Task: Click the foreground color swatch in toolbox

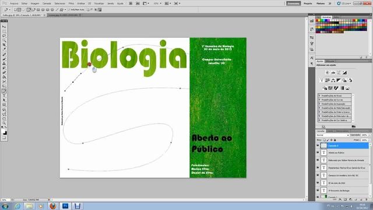Action: [3, 131]
